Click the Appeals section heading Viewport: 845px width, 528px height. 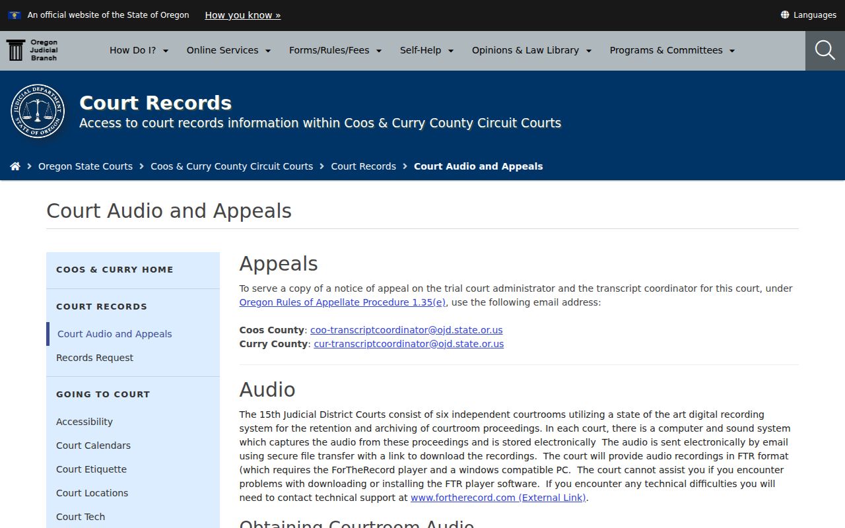[x=279, y=264]
